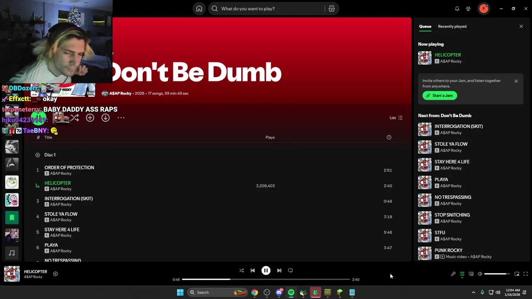Image resolution: width=532 pixels, height=299 pixels.
Task: Click the 3,209,403 plays count
Action: click(x=265, y=186)
